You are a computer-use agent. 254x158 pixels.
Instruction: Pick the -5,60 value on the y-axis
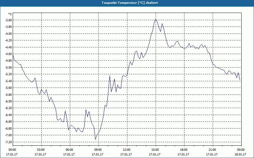[9, 88]
